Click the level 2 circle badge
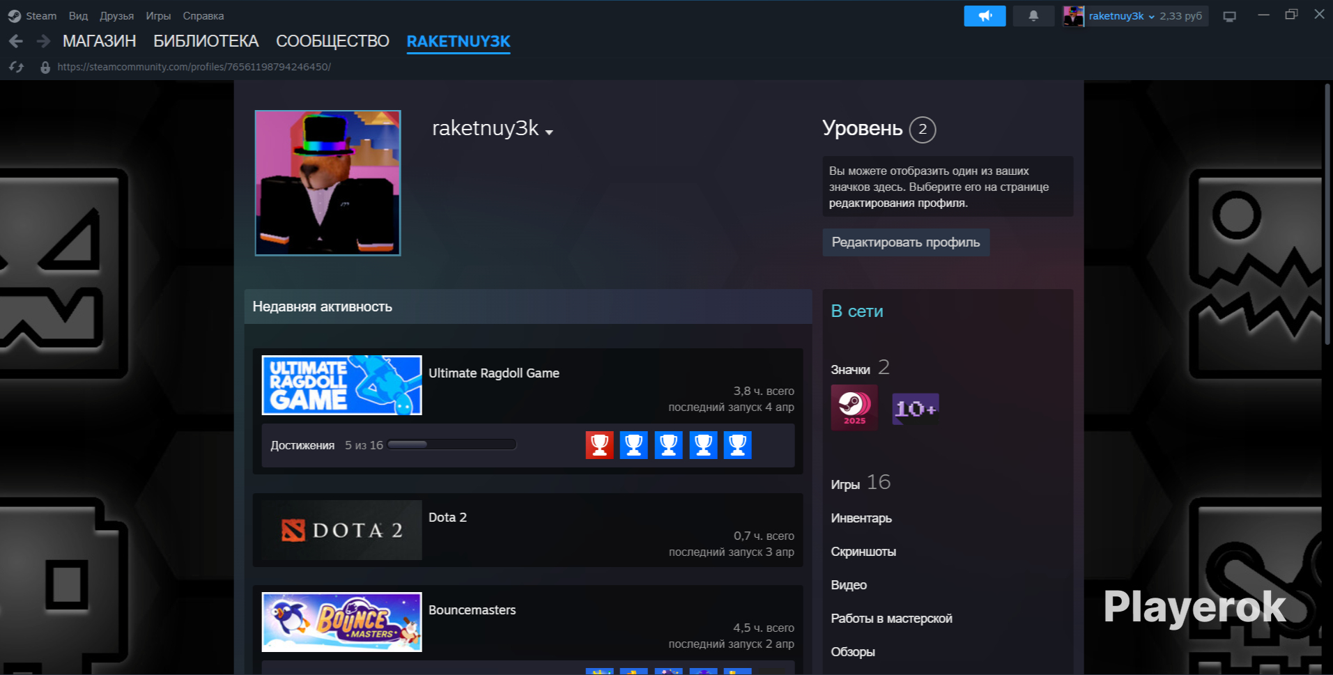1333x675 pixels. [x=923, y=130]
